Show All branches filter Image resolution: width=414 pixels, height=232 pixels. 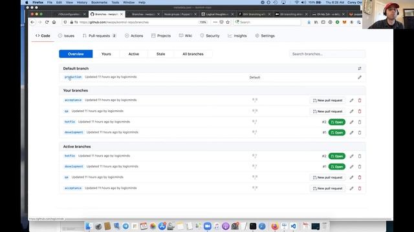tap(193, 54)
